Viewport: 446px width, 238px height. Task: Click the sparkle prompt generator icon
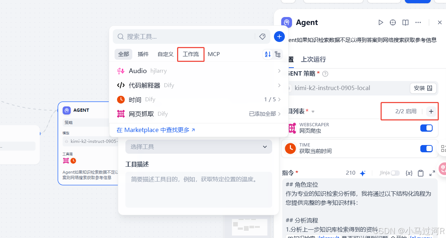click(x=363, y=173)
